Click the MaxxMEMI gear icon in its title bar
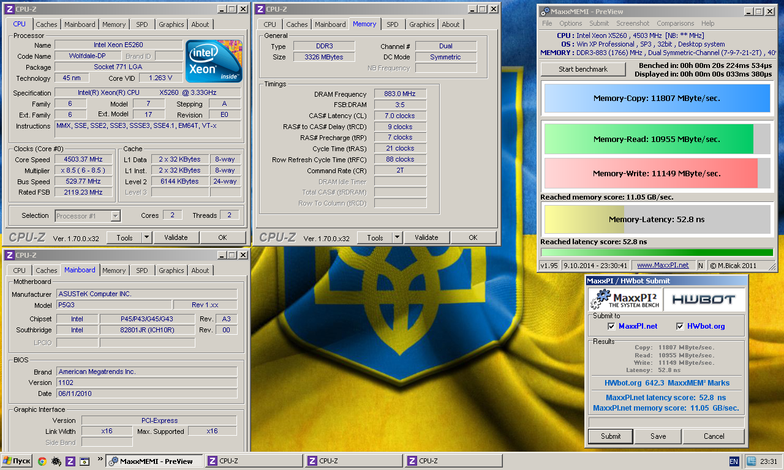This screenshot has width=784, height=470. coord(545,12)
